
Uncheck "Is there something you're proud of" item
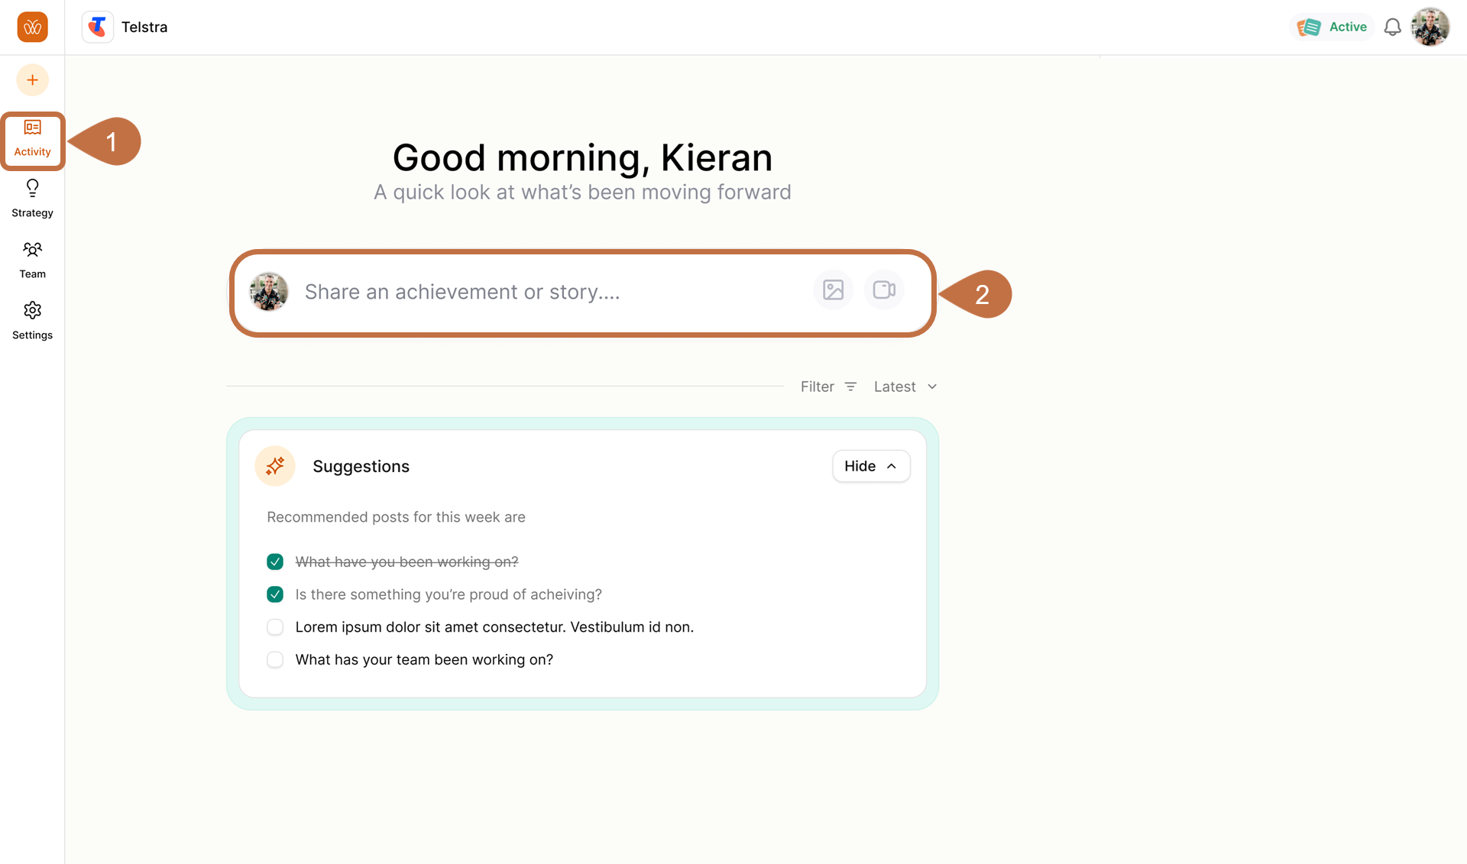(275, 594)
